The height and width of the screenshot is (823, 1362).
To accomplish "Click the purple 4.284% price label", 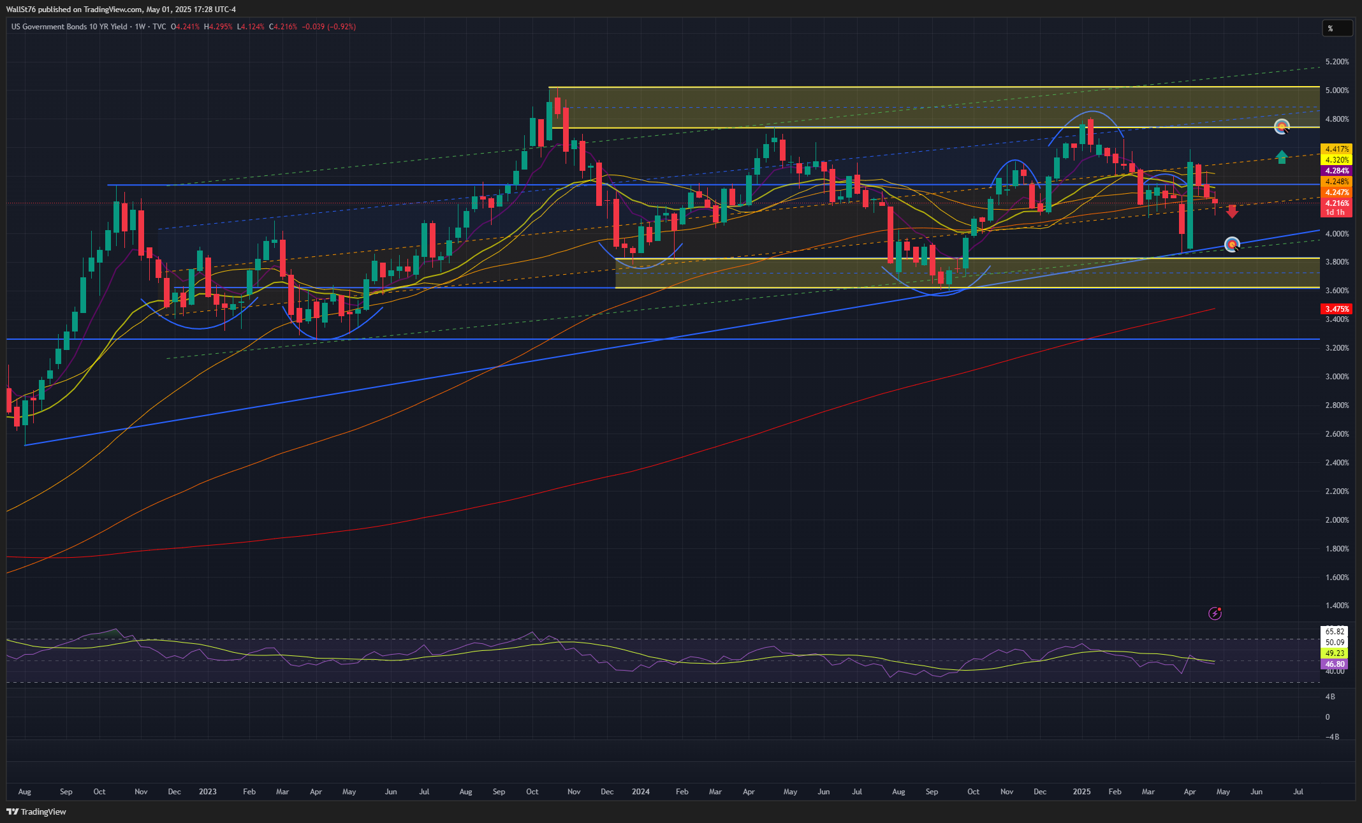I will [1336, 171].
